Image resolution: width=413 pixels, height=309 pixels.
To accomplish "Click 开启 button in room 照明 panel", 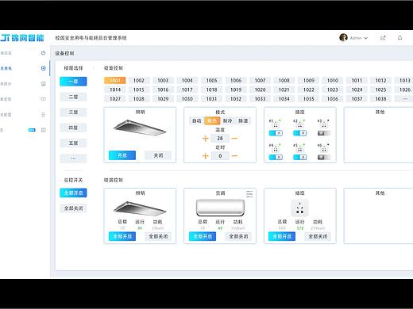I will click(x=122, y=155).
